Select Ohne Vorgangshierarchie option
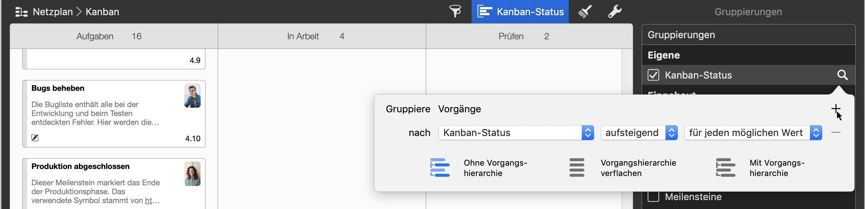The height and width of the screenshot is (209, 865). [x=440, y=168]
